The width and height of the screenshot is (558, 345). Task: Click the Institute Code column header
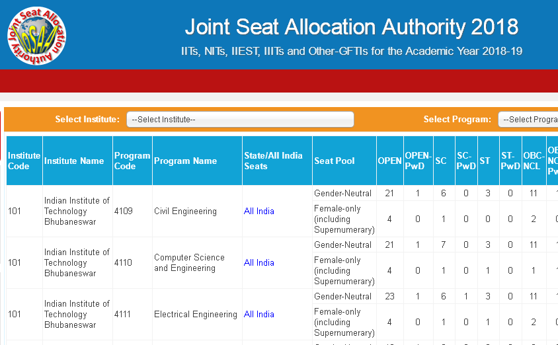[24, 161]
